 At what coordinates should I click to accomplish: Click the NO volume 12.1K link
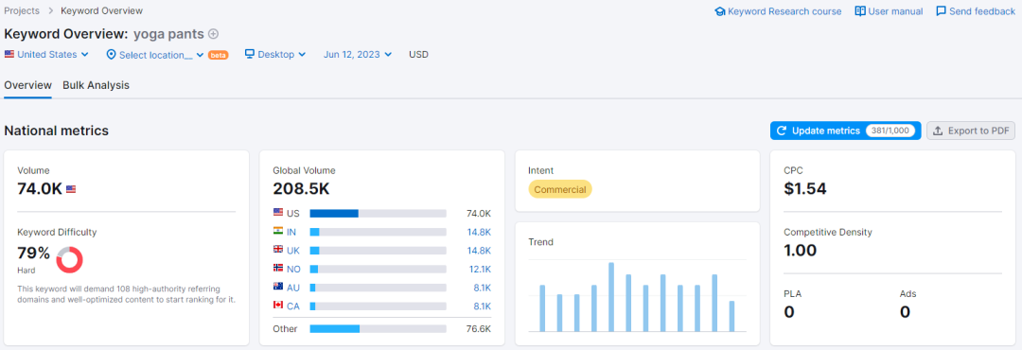tap(480, 269)
